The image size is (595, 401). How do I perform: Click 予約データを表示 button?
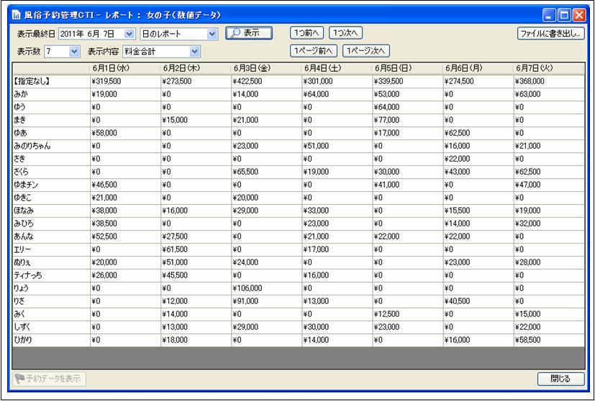[x=49, y=379]
